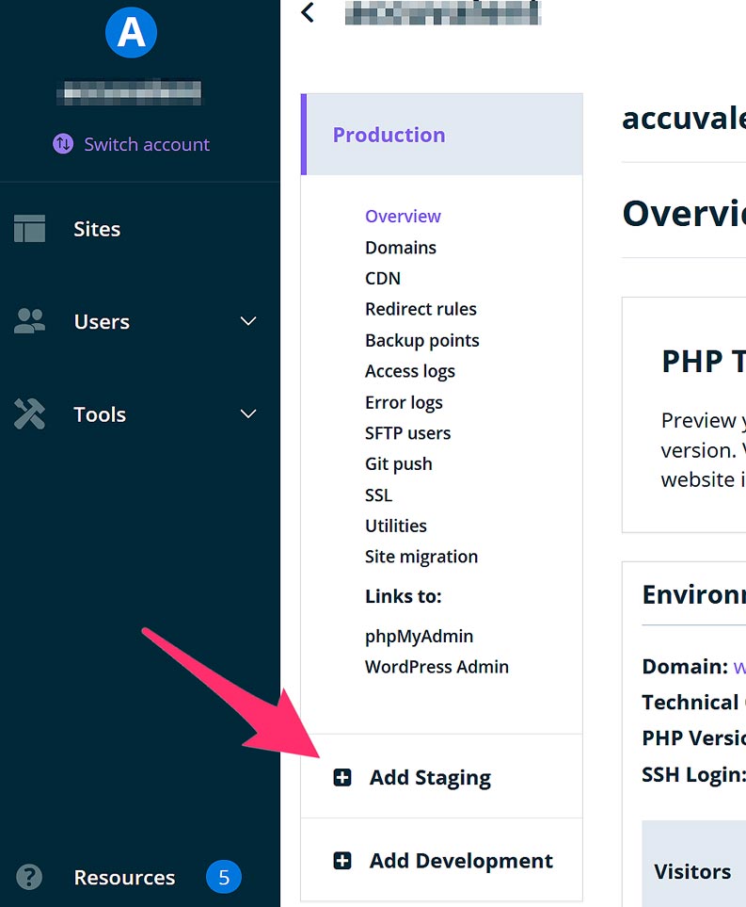Go to SFTP users settings
This screenshot has height=907, width=746.
tap(407, 433)
